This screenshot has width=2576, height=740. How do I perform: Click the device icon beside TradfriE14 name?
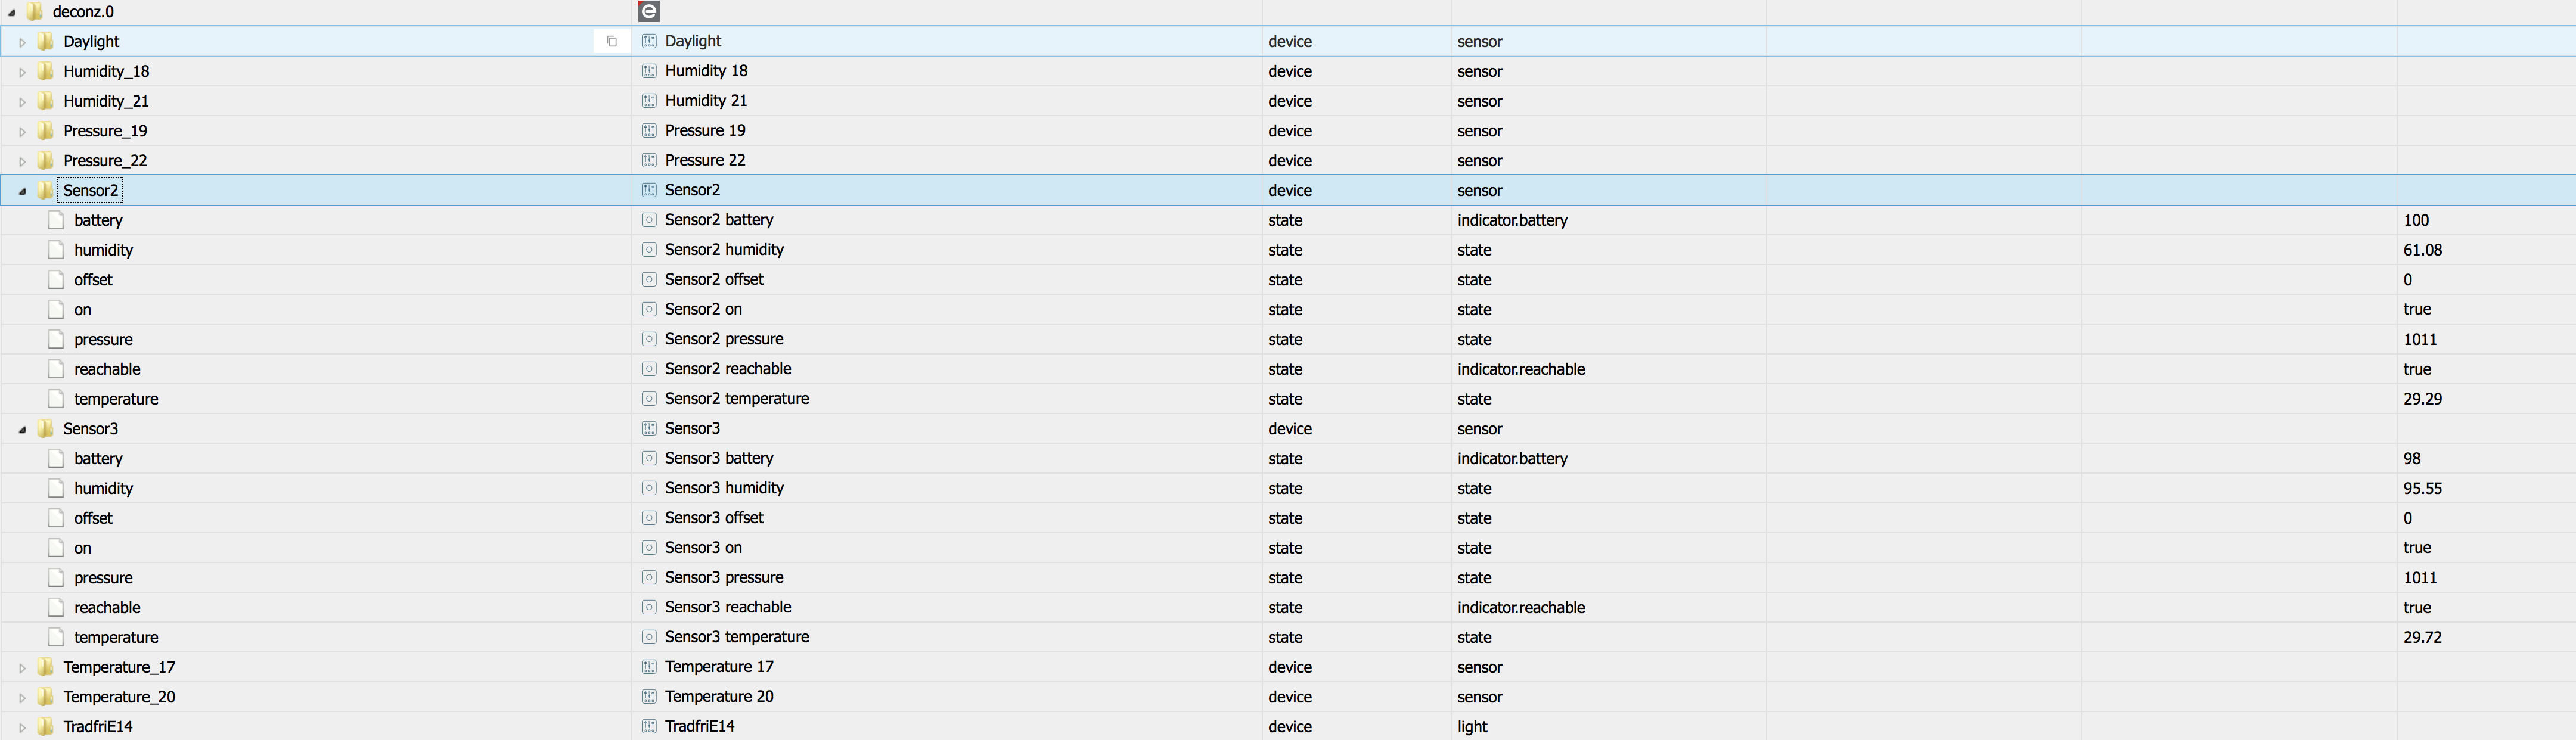point(649,726)
